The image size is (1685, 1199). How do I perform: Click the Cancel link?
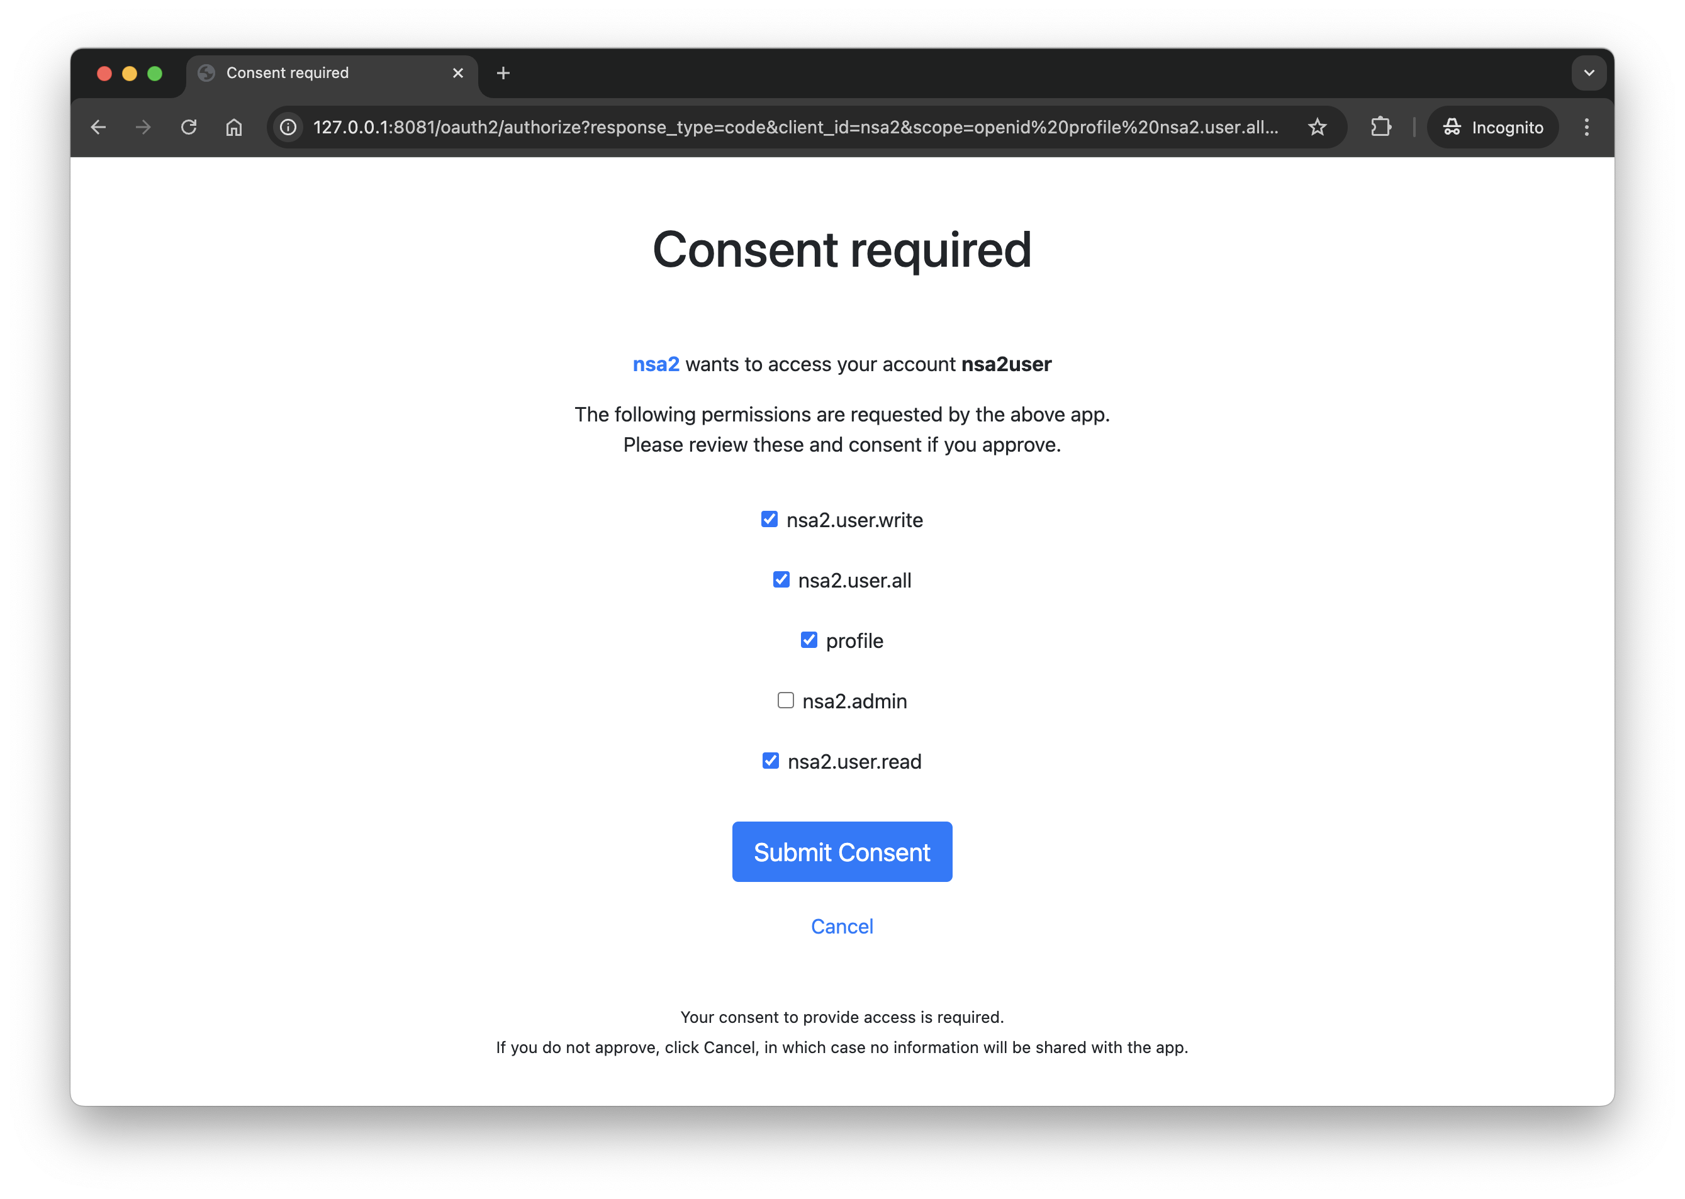click(842, 926)
